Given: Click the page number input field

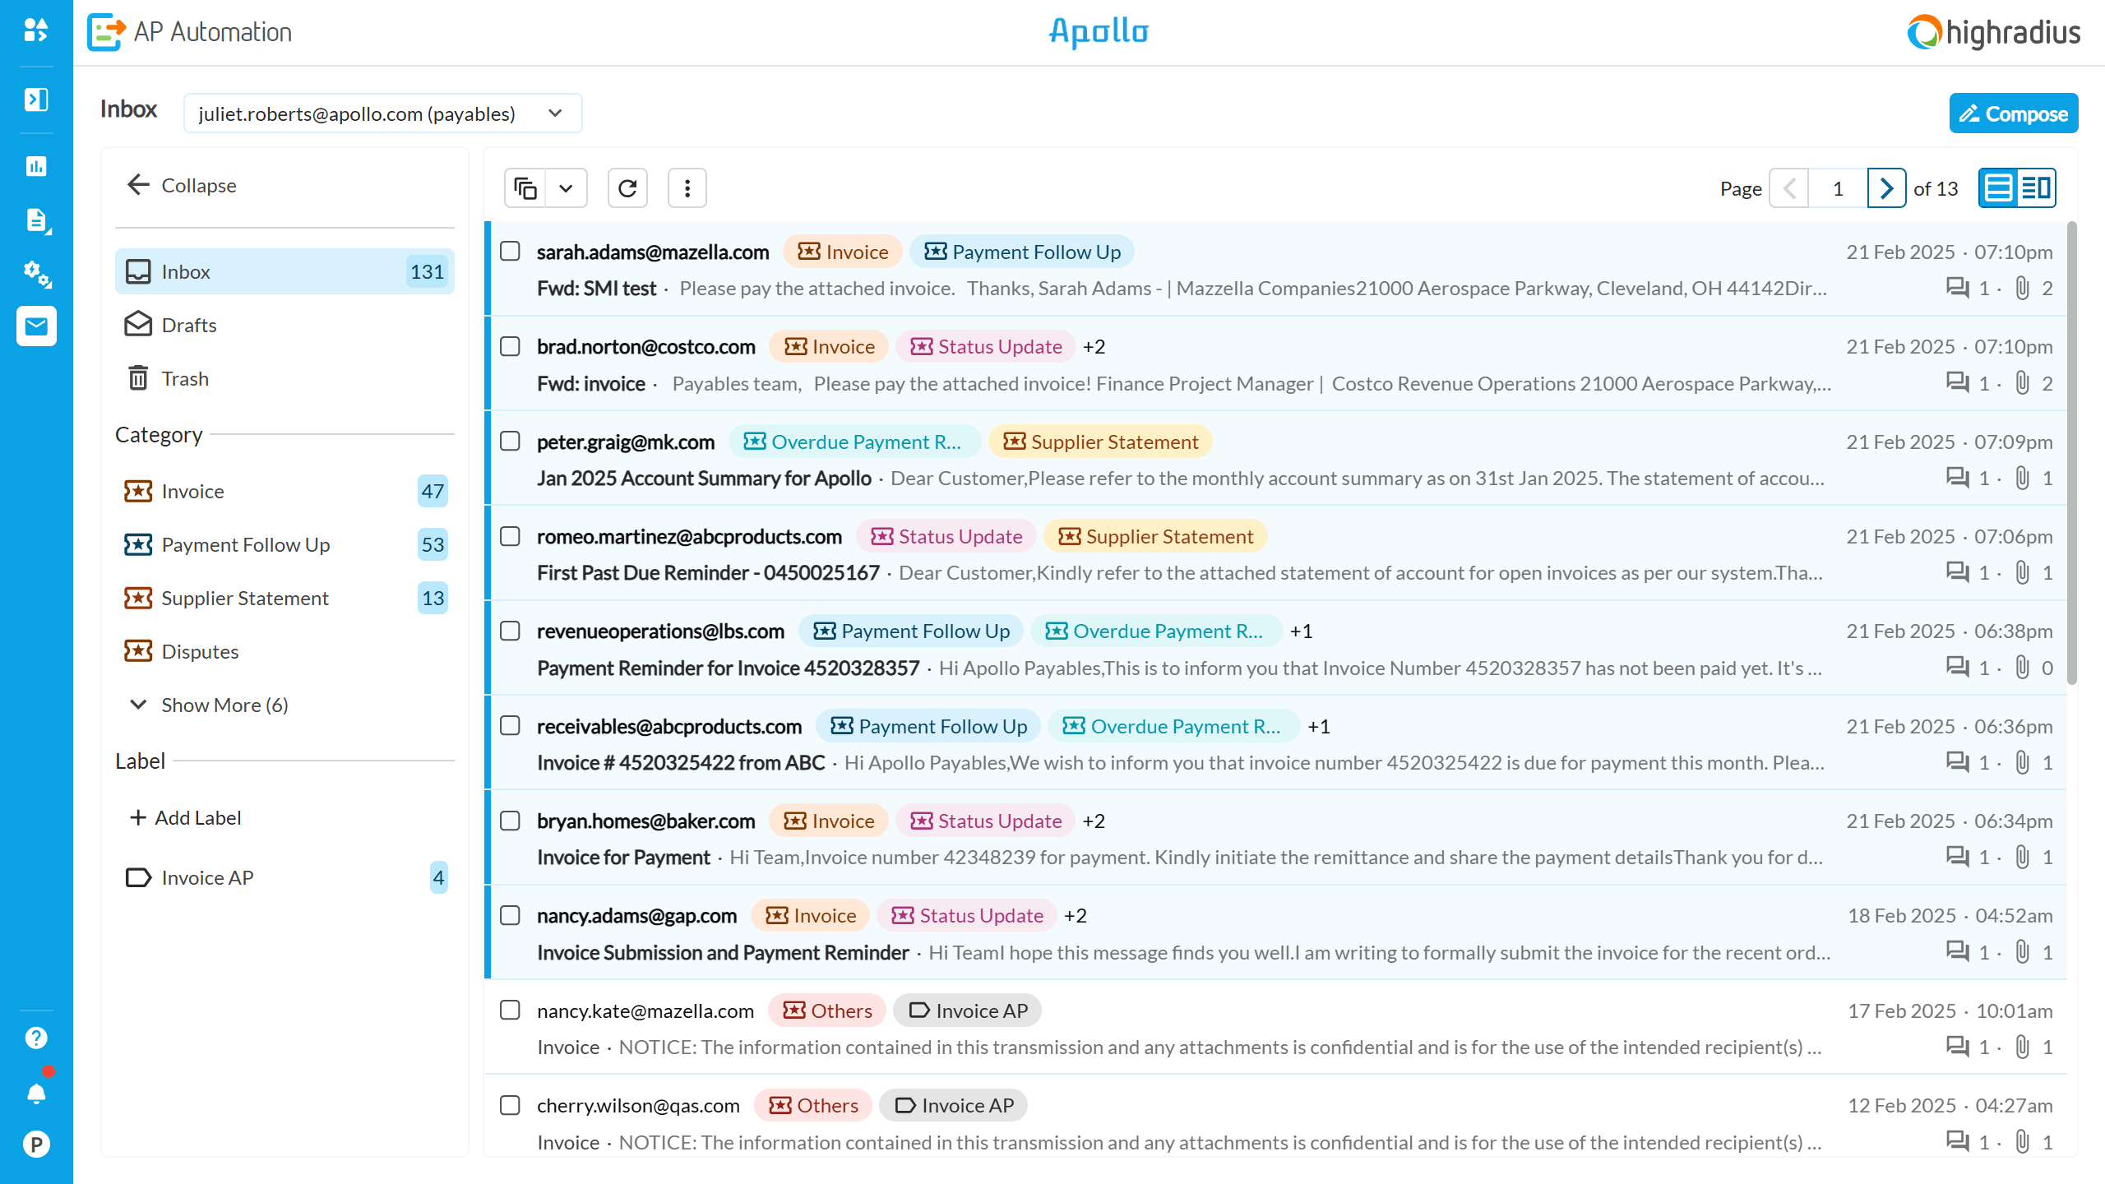Looking at the screenshot, I should click(1838, 188).
